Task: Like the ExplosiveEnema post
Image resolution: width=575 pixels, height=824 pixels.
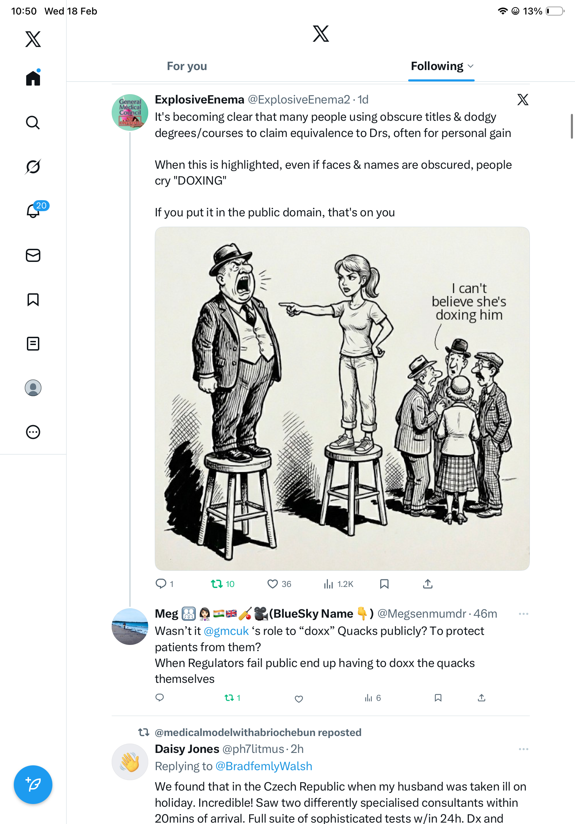Action: [272, 584]
